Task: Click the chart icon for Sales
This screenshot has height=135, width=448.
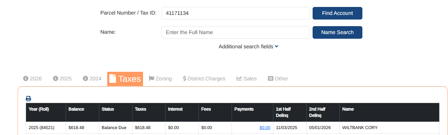Action: click(x=239, y=78)
